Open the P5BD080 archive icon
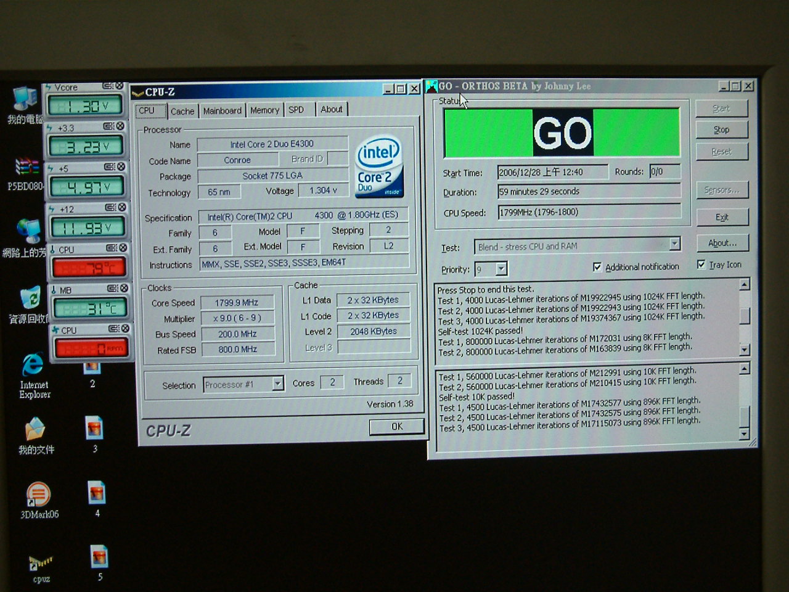The width and height of the screenshot is (789, 592). point(26,167)
